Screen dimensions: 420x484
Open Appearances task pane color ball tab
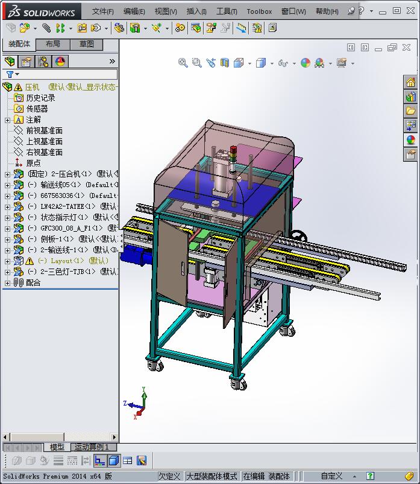pyautogui.click(x=410, y=140)
